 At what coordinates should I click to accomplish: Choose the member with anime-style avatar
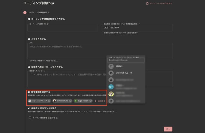click(126, 94)
